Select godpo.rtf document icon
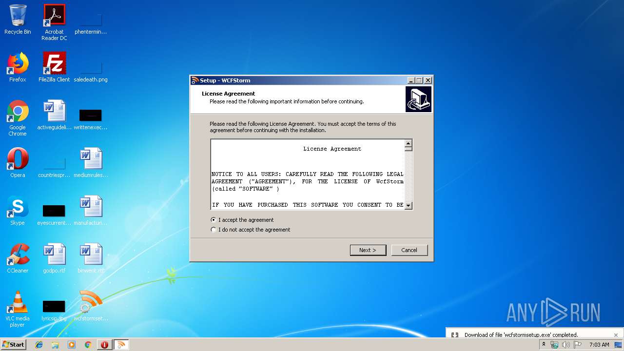Image resolution: width=624 pixels, height=351 pixels. [54, 258]
